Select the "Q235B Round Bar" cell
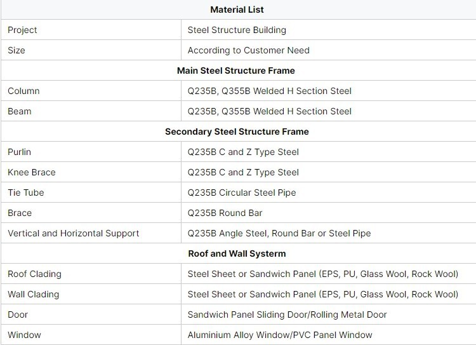The height and width of the screenshot is (345, 476). click(x=225, y=213)
